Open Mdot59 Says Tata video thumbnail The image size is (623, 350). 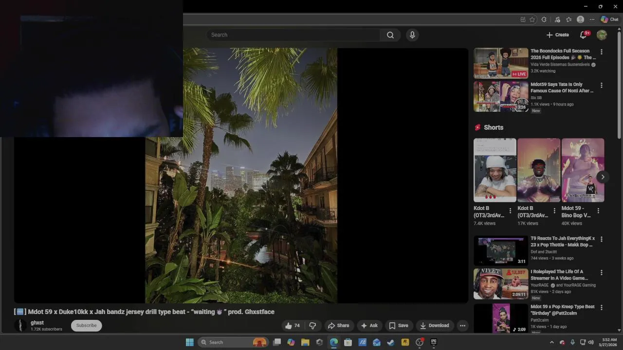click(501, 96)
